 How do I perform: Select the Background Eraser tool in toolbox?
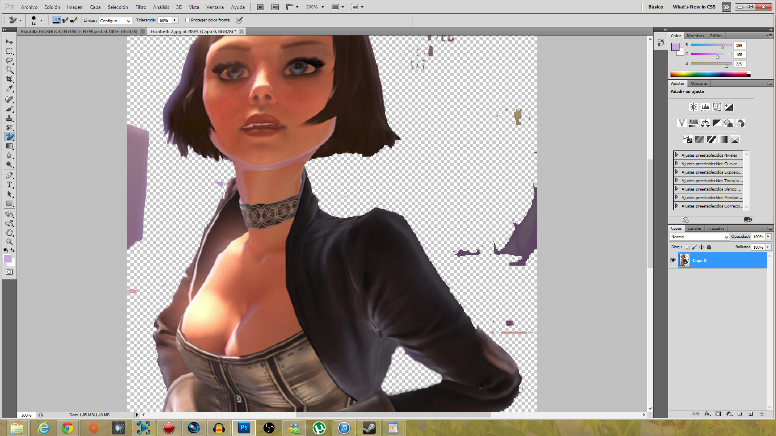(9, 136)
